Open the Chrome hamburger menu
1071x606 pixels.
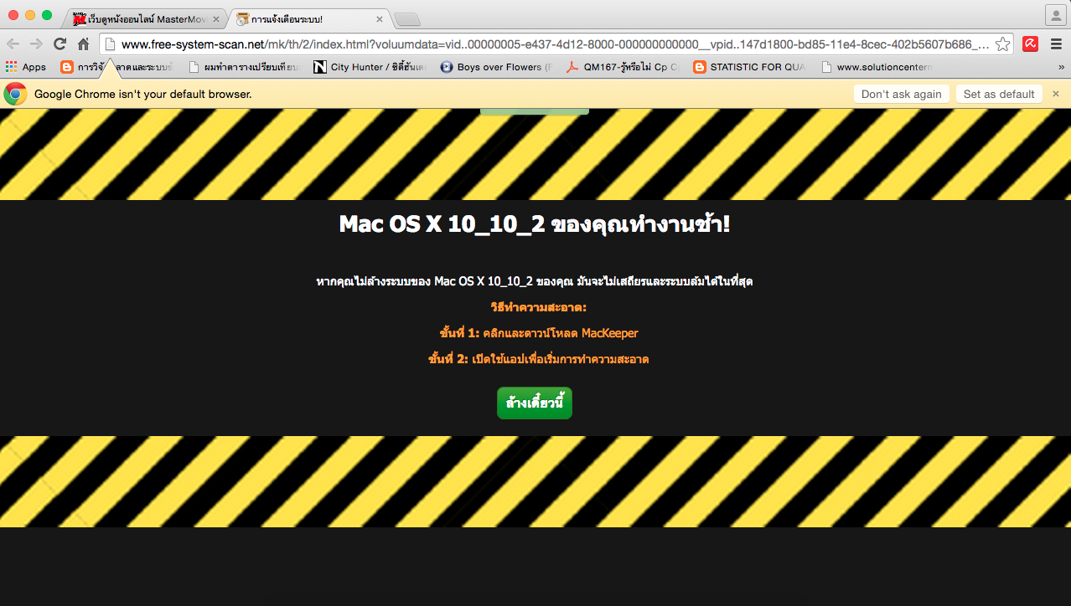point(1056,44)
